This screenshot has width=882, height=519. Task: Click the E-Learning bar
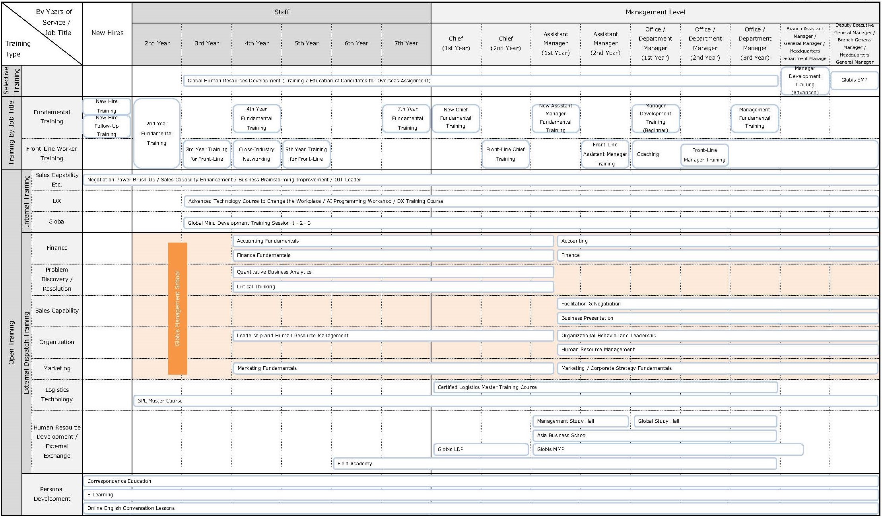[x=480, y=495]
